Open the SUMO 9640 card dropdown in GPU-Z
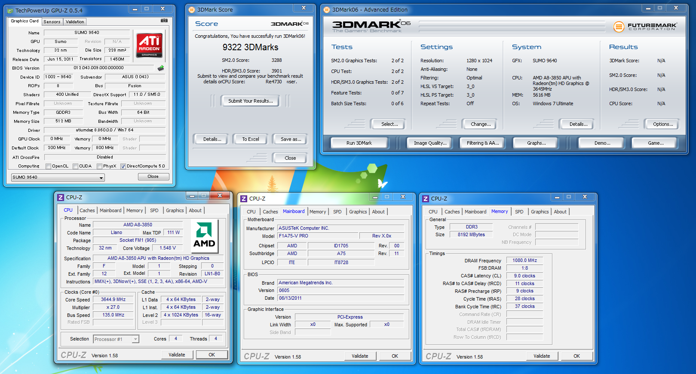696x374 pixels. pos(58,177)
